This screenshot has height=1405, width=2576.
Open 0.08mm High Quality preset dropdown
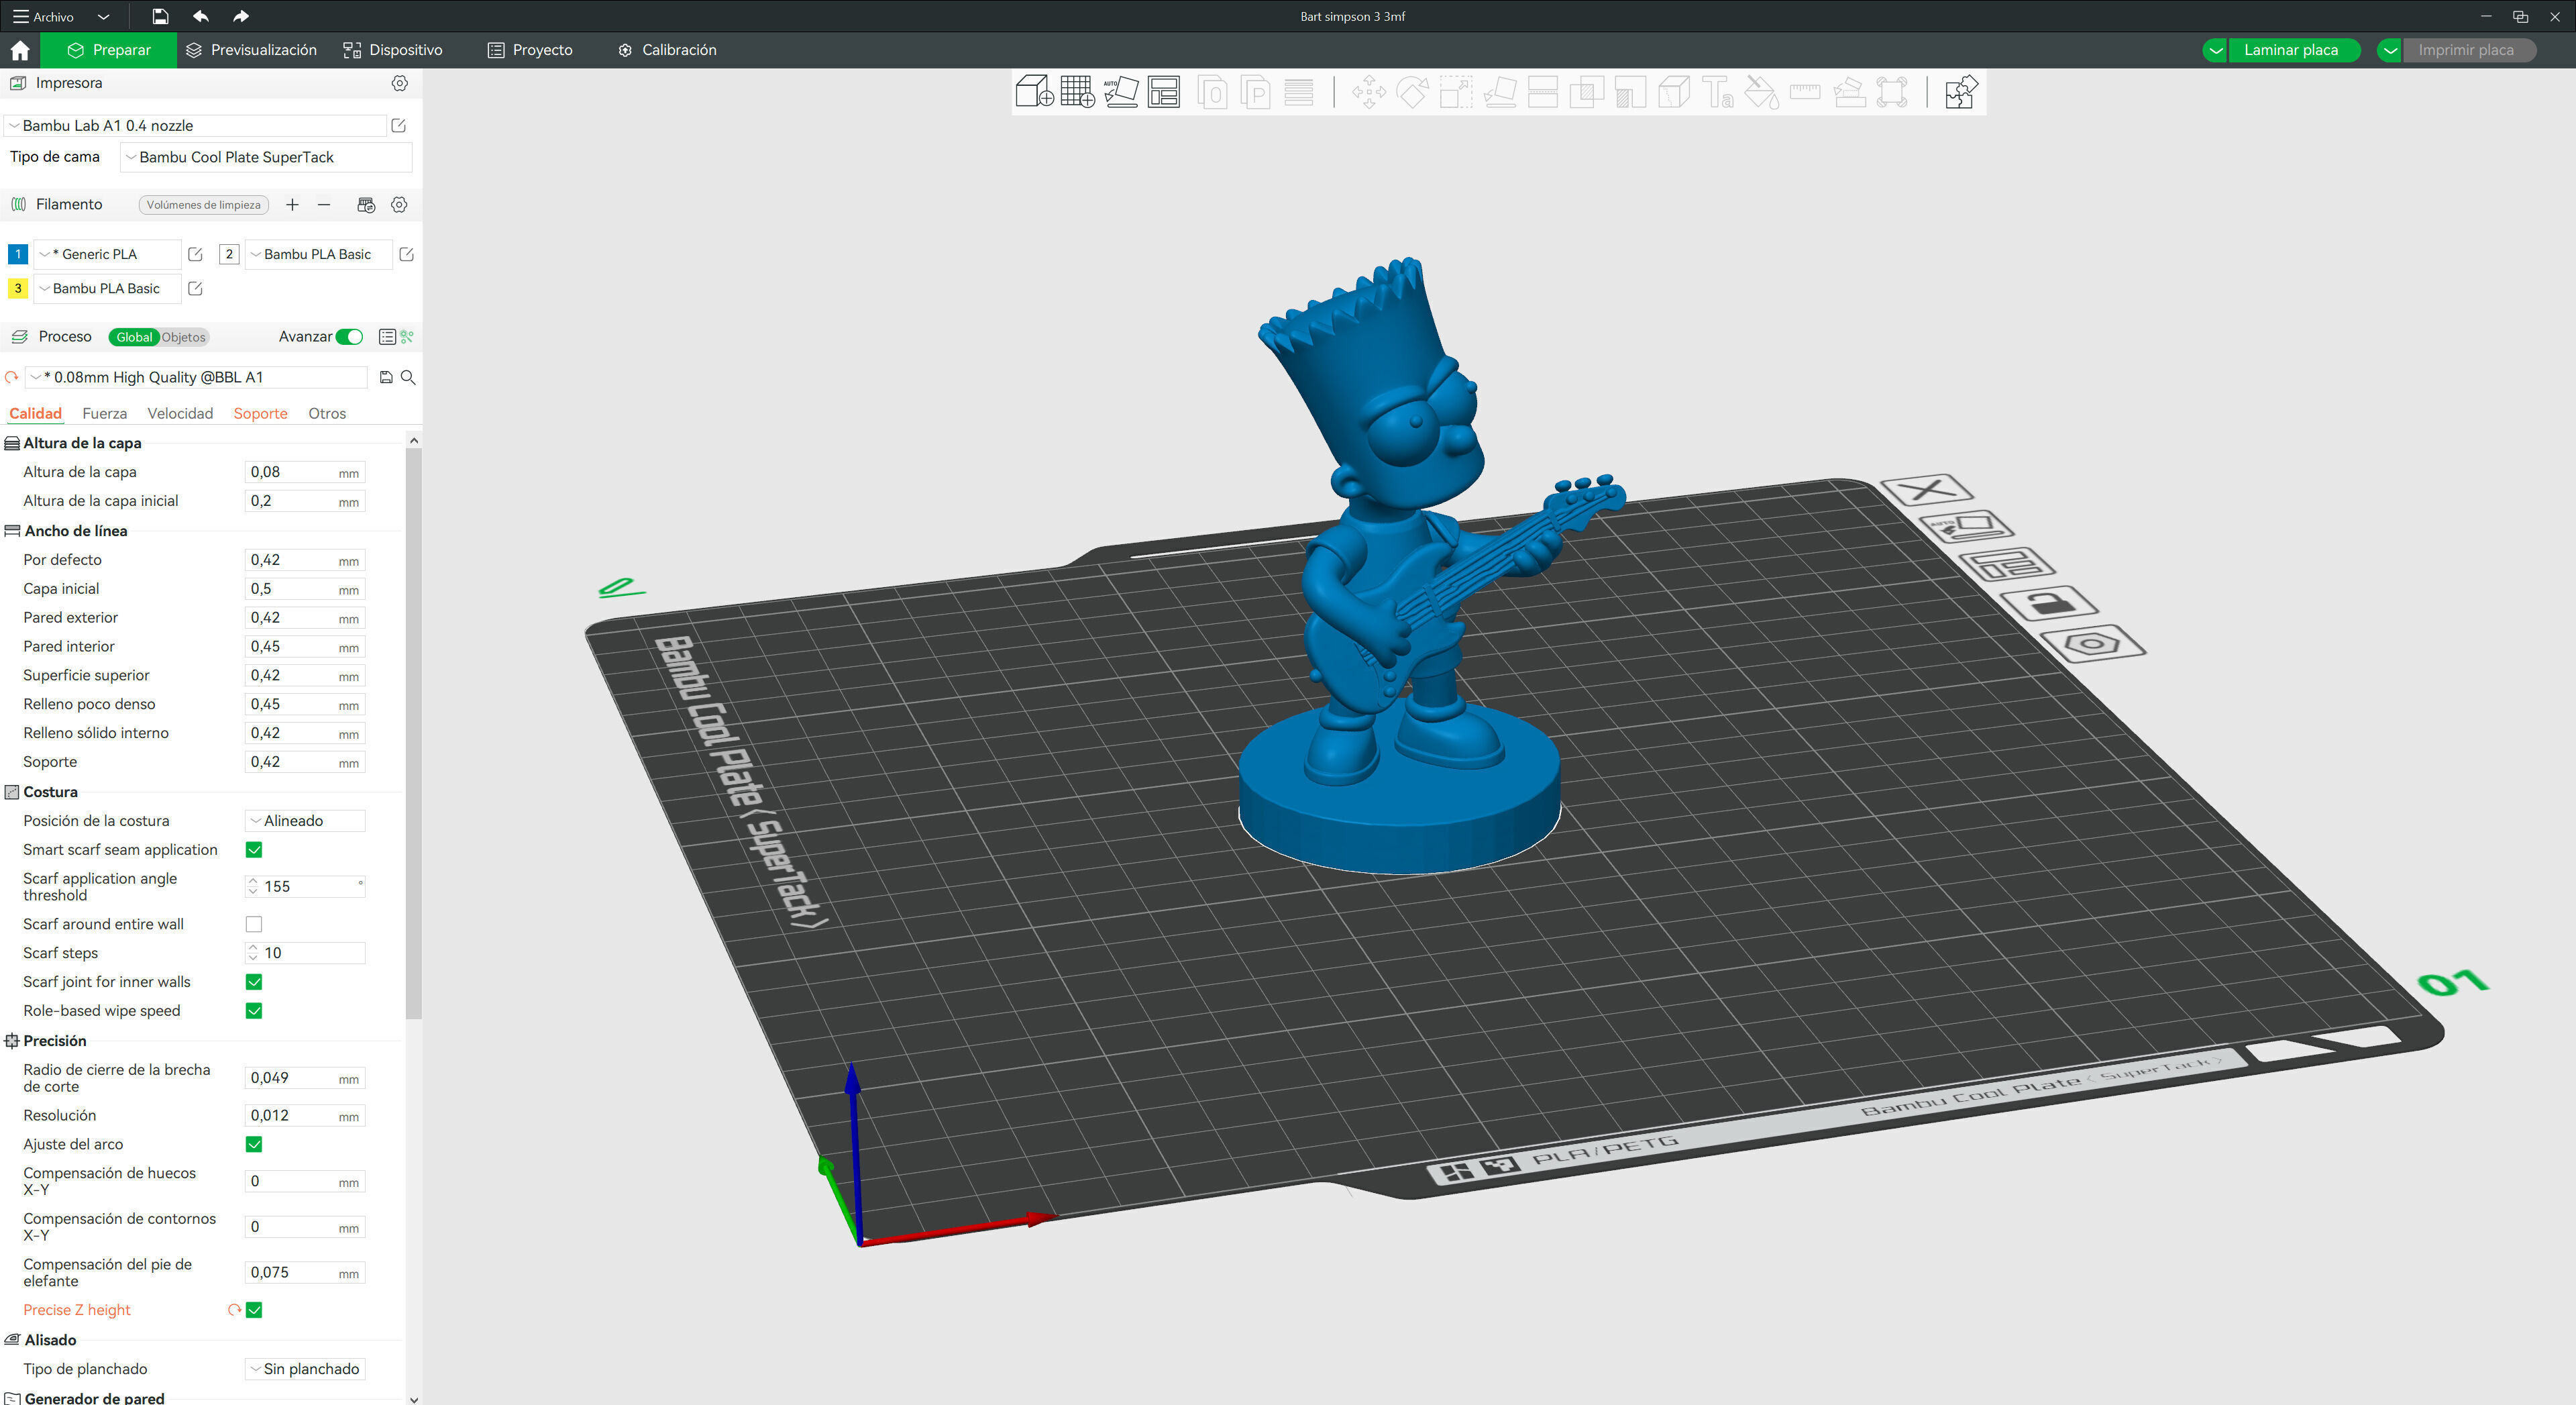(x=197, y=377)
